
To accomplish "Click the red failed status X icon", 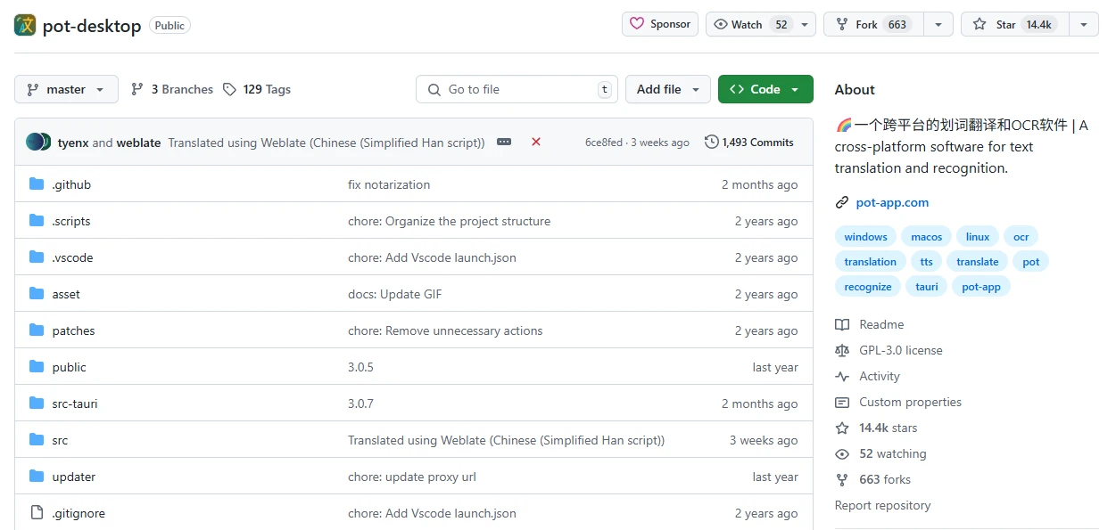I will click(536, 142).
